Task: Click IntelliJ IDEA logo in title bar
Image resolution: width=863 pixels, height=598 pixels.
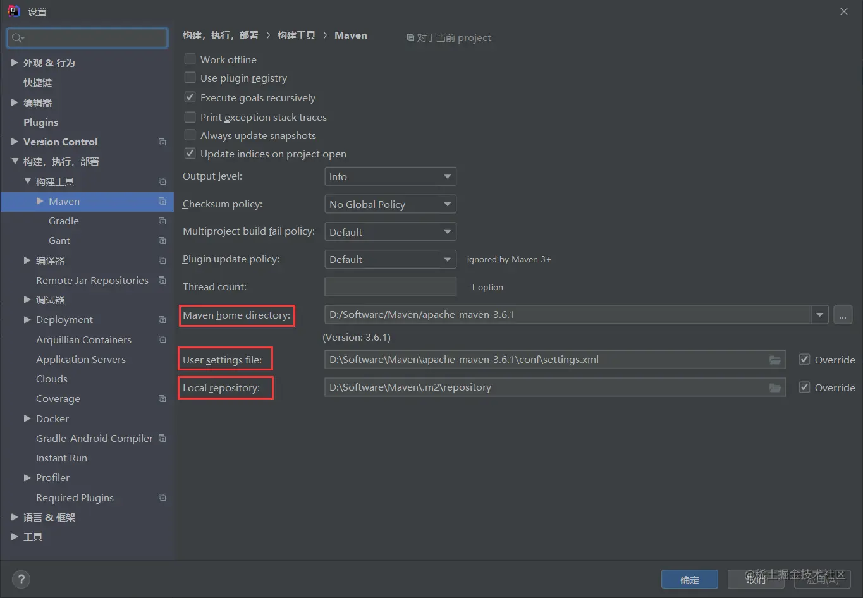Action: pos(13,11)
